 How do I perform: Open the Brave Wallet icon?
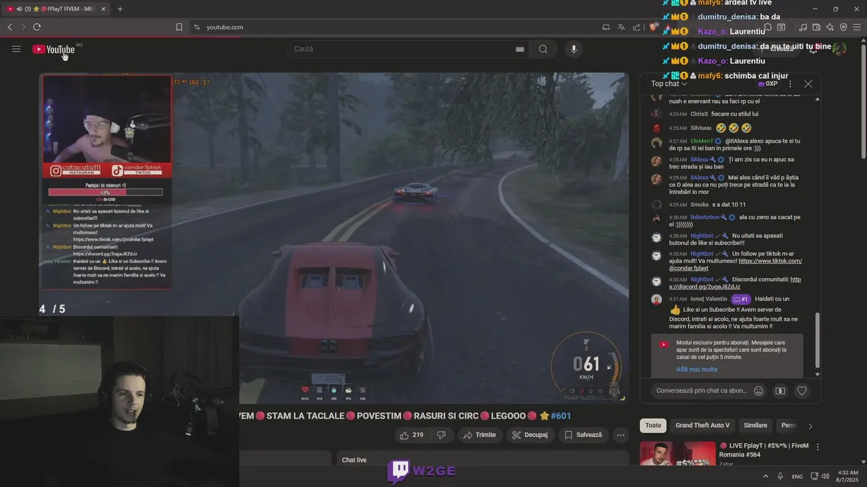[x=816, y=27]
